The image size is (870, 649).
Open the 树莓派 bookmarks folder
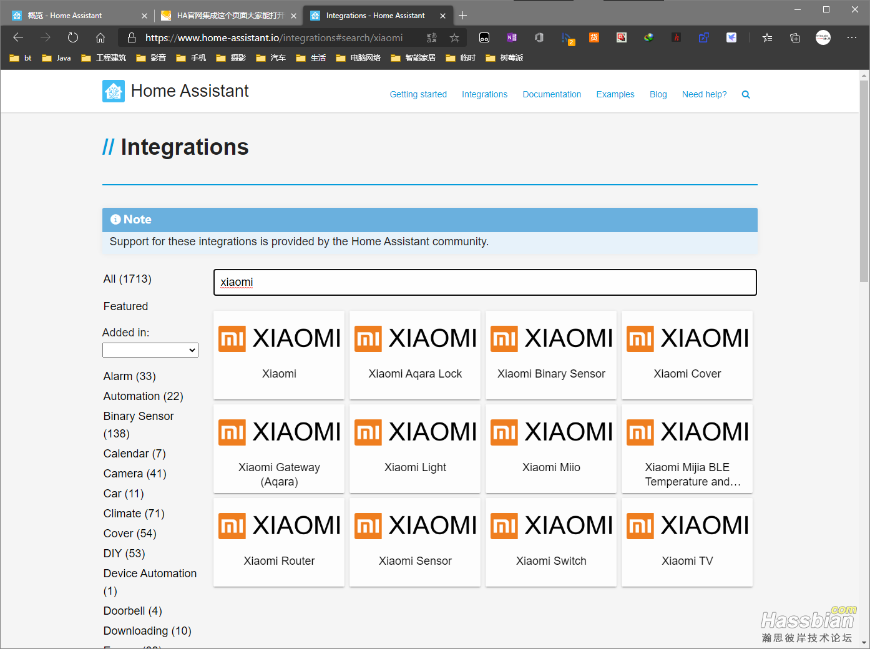point(504,58)
